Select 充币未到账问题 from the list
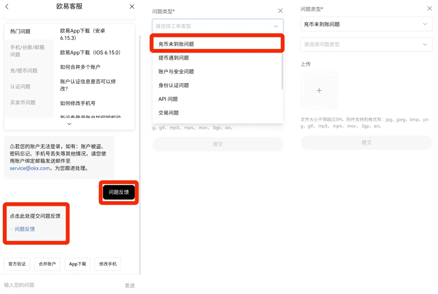Screen dimensions: 438x294 [x=217, y=44]
